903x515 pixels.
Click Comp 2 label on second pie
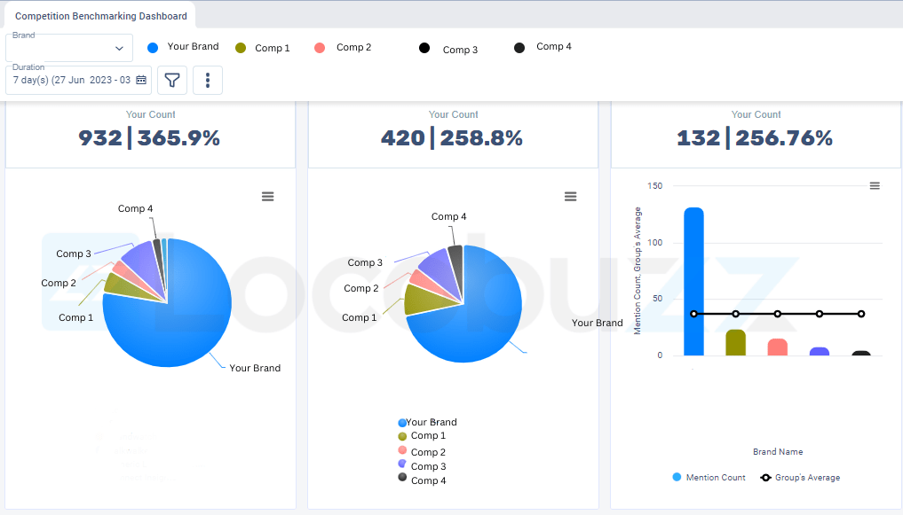(361, 289)
